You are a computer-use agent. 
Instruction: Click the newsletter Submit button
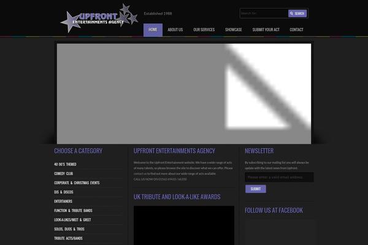click(256, 189)
